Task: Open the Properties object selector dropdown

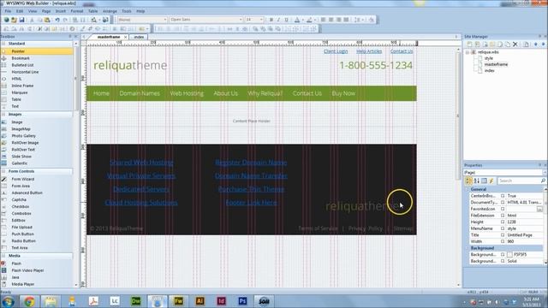Action: pos(545,173)
